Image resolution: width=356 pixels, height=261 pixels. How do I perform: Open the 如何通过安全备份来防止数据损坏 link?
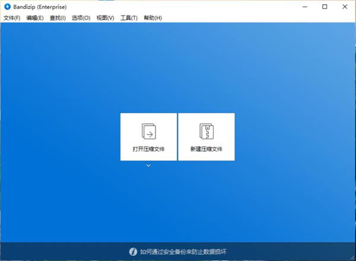tap(185, 252)
